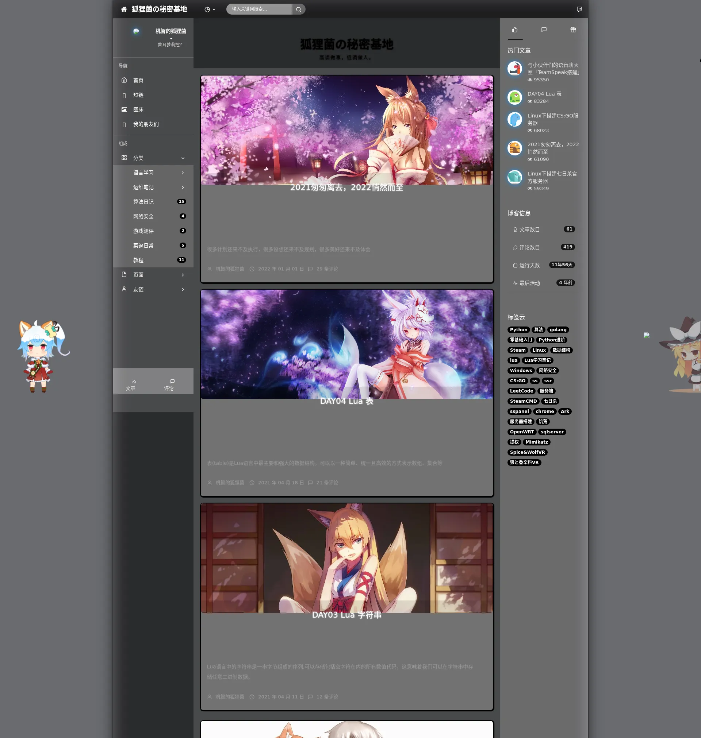Click the 页面 document icon

[x=124, y=274]
